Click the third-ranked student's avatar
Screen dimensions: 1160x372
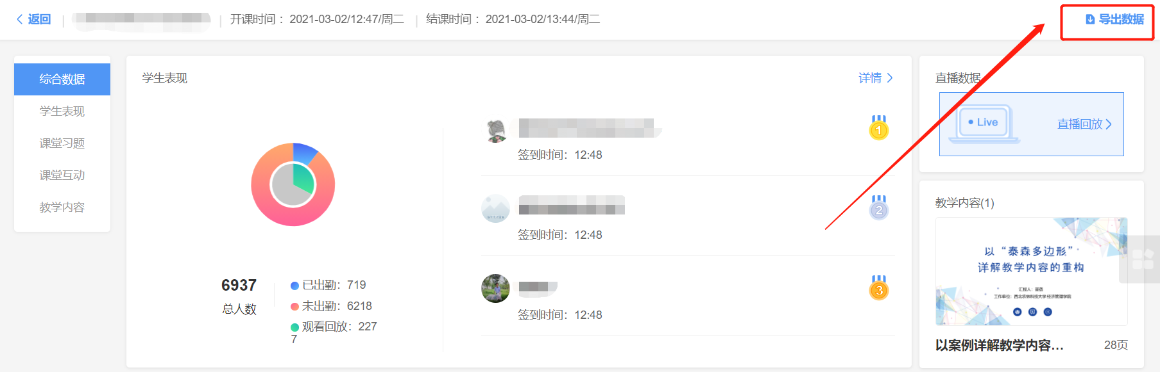(x=495, y=289)
